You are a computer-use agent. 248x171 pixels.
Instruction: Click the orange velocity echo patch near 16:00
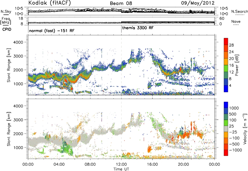point(149,149)
